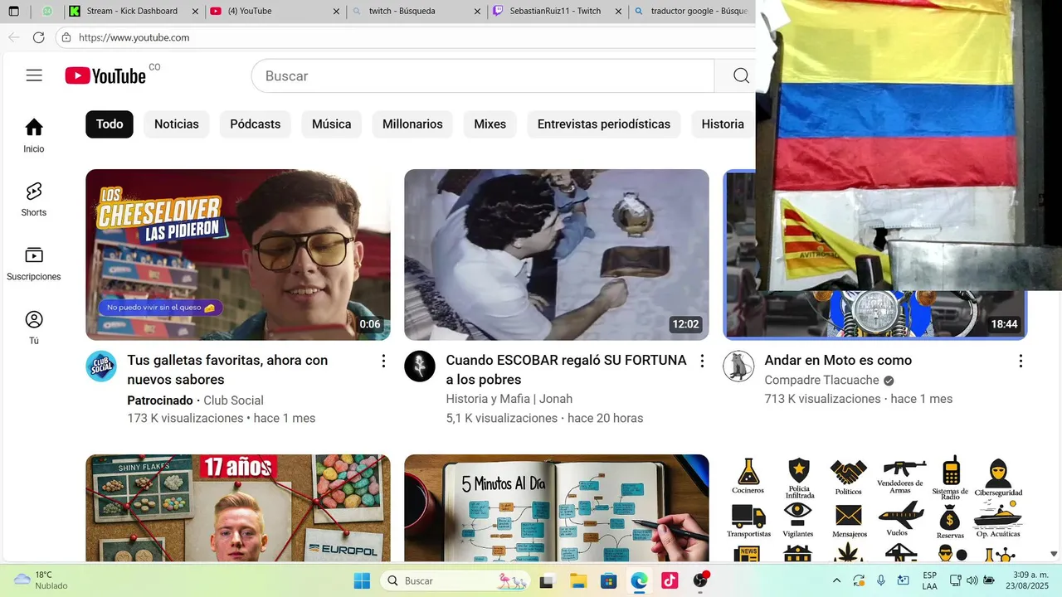Open options menu for Andar en Moto video

[x=1021, y=361]
